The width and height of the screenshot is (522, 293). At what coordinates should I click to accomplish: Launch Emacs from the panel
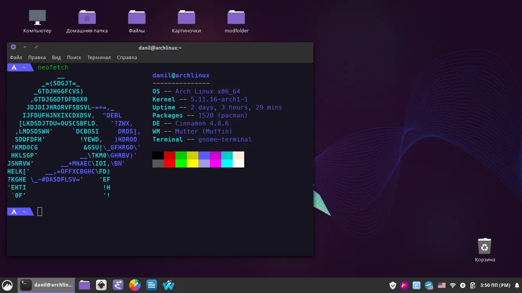(118, 285)
